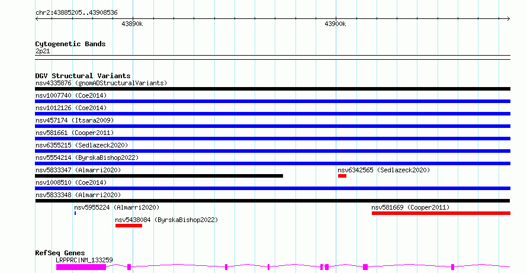The height and width of the screenshot is (273, 527).
Task: Click the 2p21 band label
Action: 43,52
